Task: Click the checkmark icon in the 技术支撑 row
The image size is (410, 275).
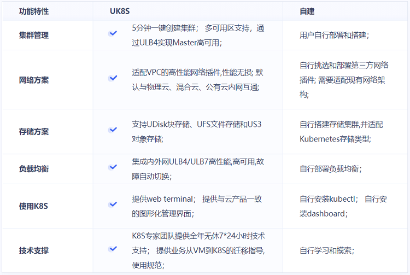Action: [x=113, y=249]
